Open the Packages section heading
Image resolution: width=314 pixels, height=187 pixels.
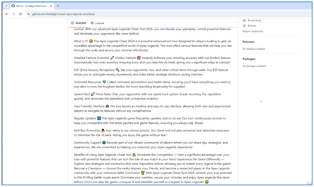click(x=249, y=59)
